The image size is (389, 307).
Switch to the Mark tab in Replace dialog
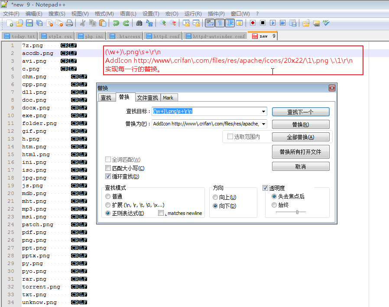point(169,97)
